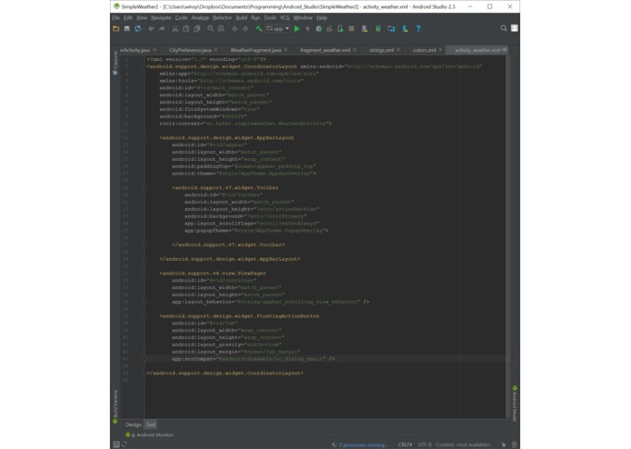Click the Open folder toolbar icon
Image resolution: width=631 pixels, height=449 pixels.
116,28
